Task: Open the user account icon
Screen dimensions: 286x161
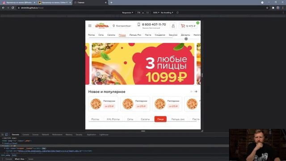Action: [x=173, y=26]
